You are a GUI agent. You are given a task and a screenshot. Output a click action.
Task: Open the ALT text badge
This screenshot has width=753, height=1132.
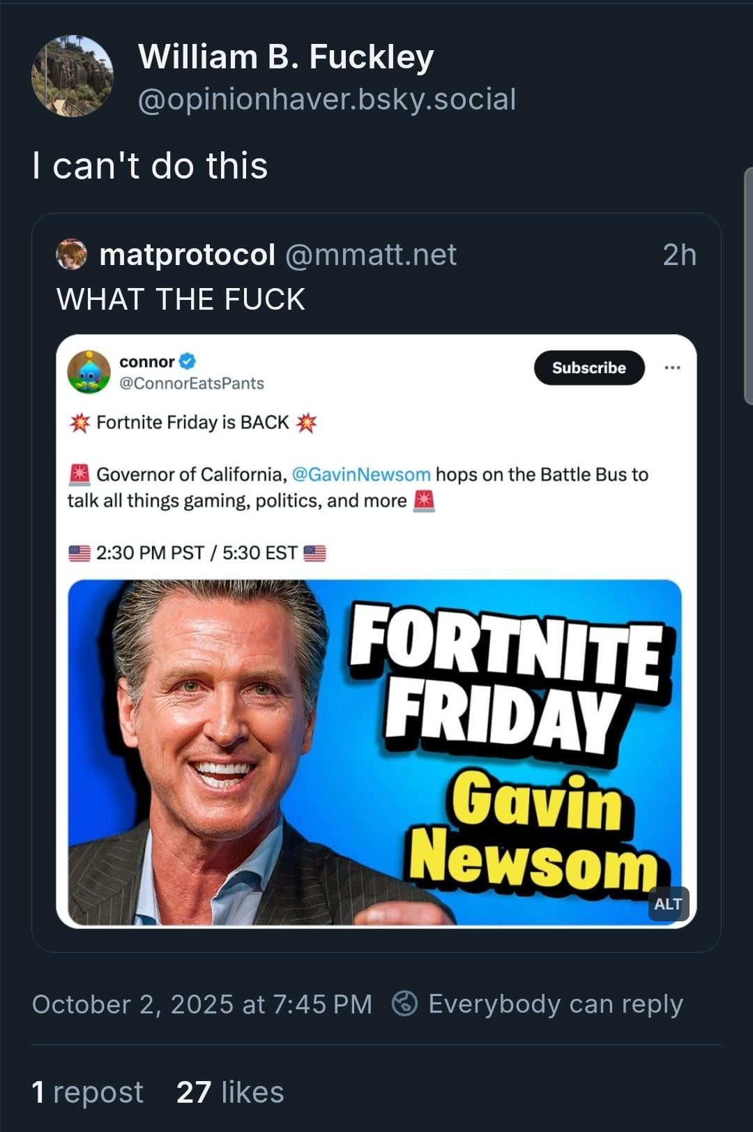(x=667, y=904)
